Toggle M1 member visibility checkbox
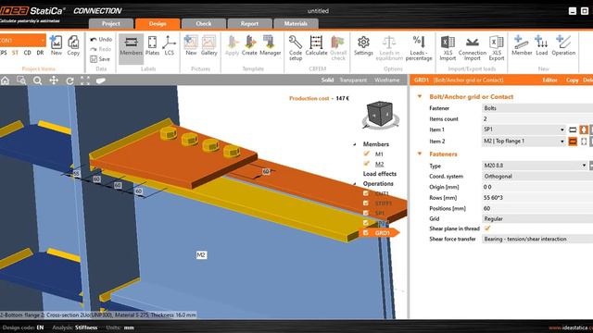This screenshot has width=593, height=333. pyautogui.click(x=366, y=154)
